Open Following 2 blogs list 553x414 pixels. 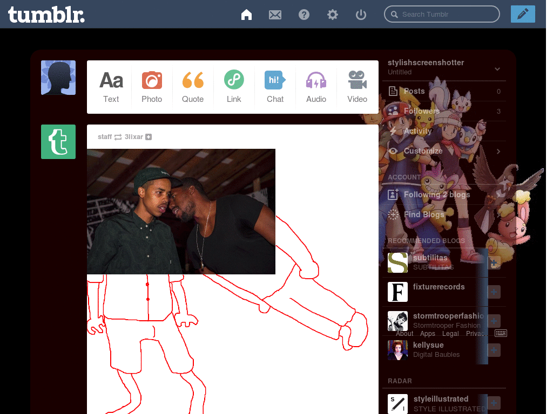[x=436, y=195]
